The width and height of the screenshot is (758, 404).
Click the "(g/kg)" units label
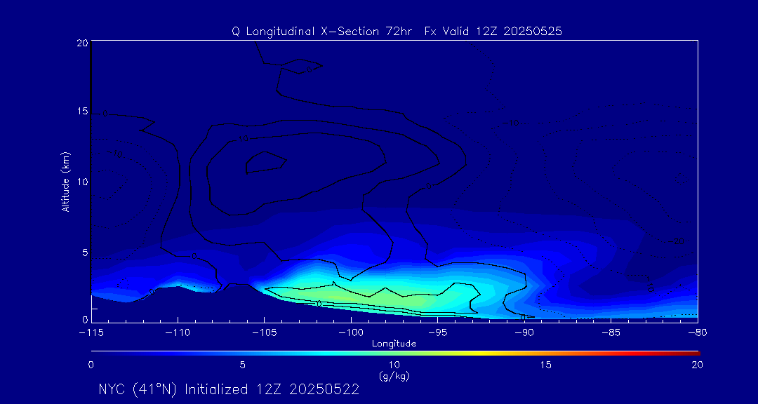[x=395, y=376]
